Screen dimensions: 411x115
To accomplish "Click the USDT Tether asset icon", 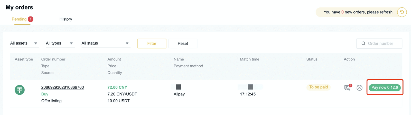I will [20, 90].
